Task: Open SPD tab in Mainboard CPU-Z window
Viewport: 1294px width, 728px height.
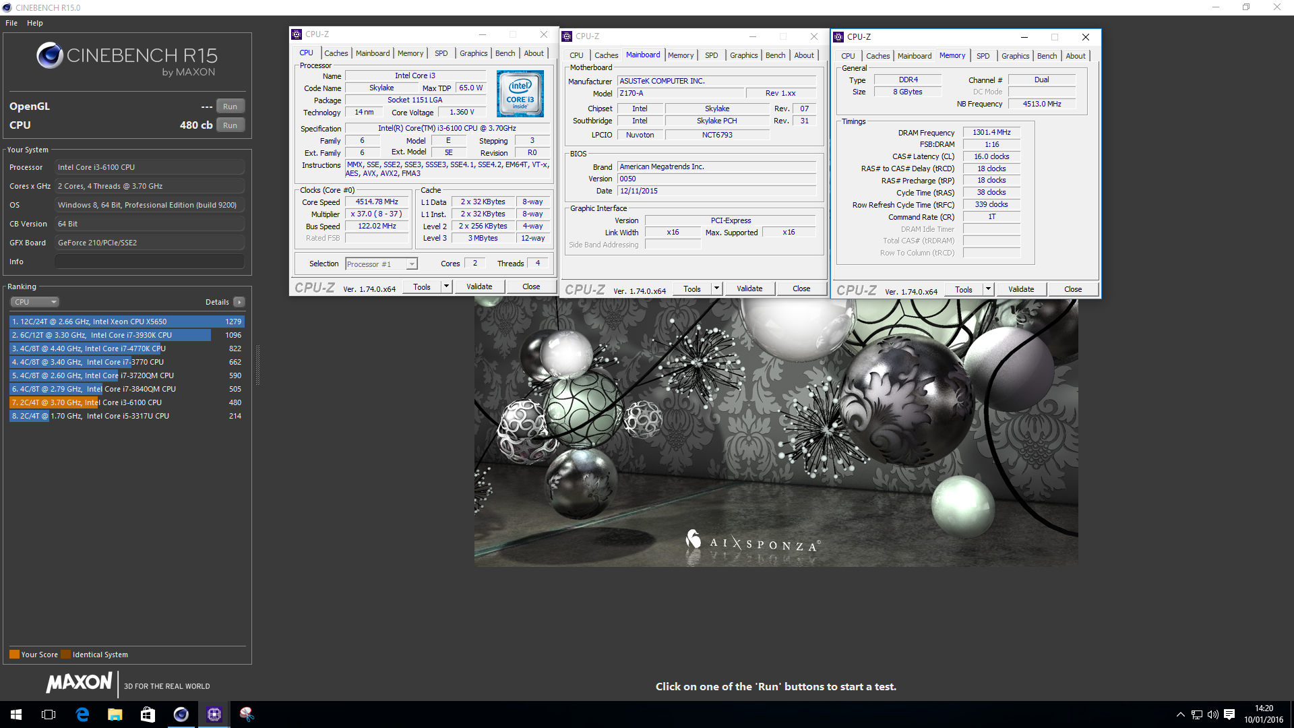Action: pos(711,55)
